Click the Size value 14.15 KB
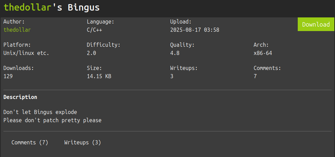This screenshot has height=157, width=335. pos(99,76)
